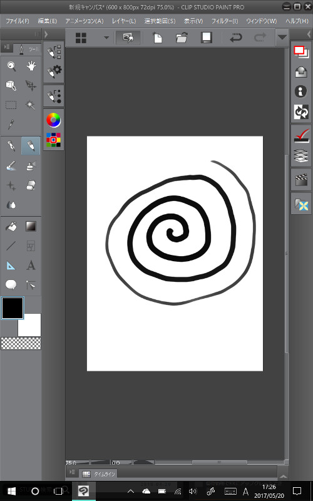Expand the timeline panel with up arrow
Image resolution: width=313 pixels, height=501 pixels.
click(x=283, y=476)
